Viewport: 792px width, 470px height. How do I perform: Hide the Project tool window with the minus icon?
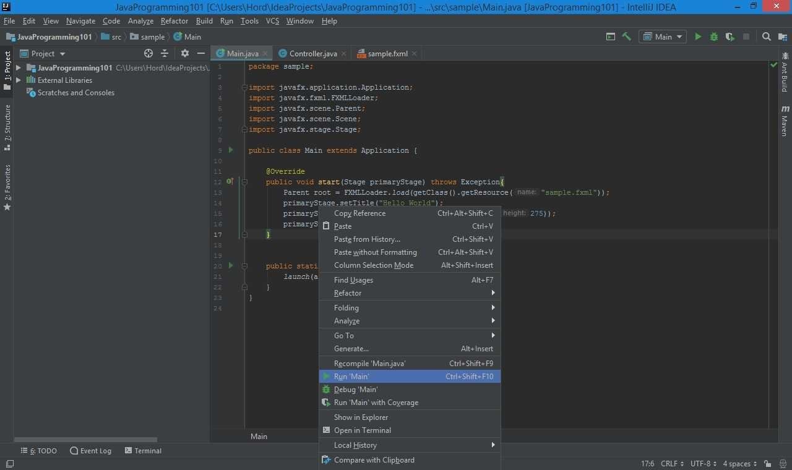[x=201, y=54]
